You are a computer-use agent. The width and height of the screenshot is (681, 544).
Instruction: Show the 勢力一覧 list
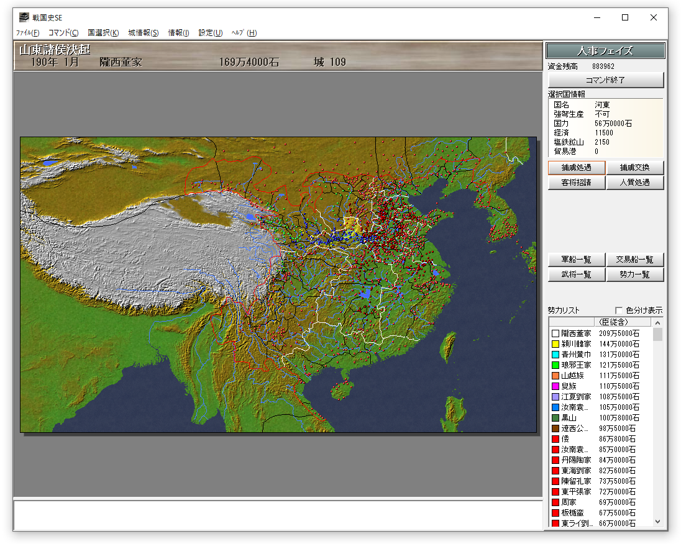(635, 274)
